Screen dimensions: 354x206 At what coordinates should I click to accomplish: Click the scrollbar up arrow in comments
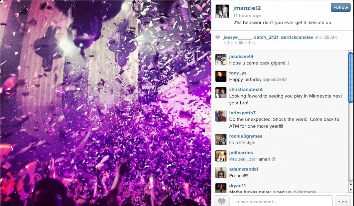click(351, 184)
